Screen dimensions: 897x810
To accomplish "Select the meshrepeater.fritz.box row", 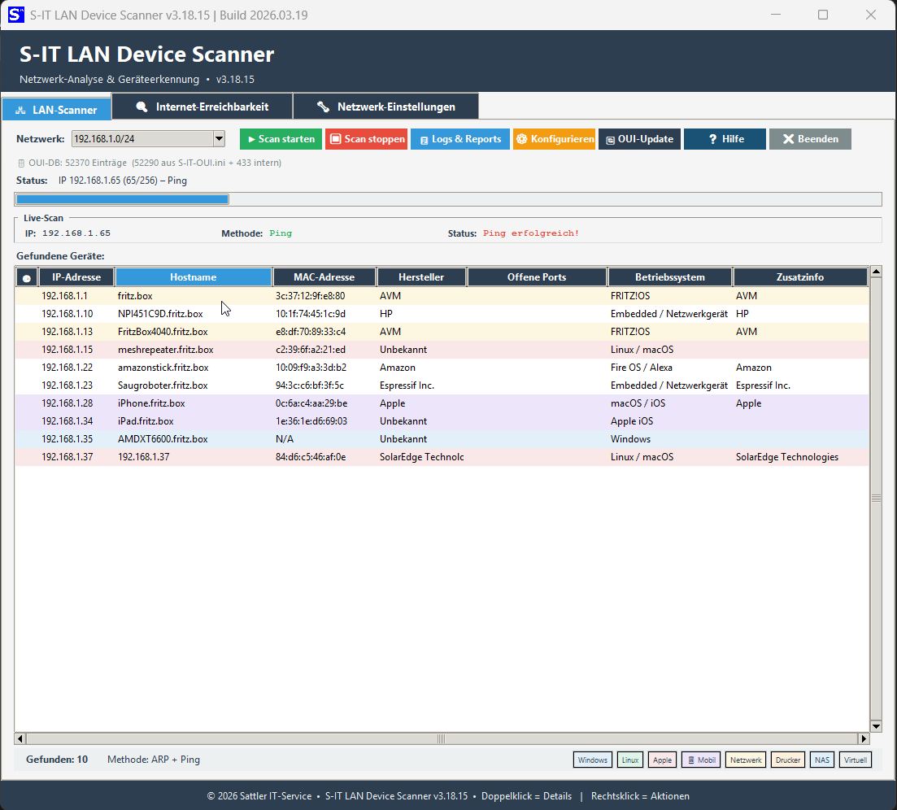I will (x=442, y=350).
